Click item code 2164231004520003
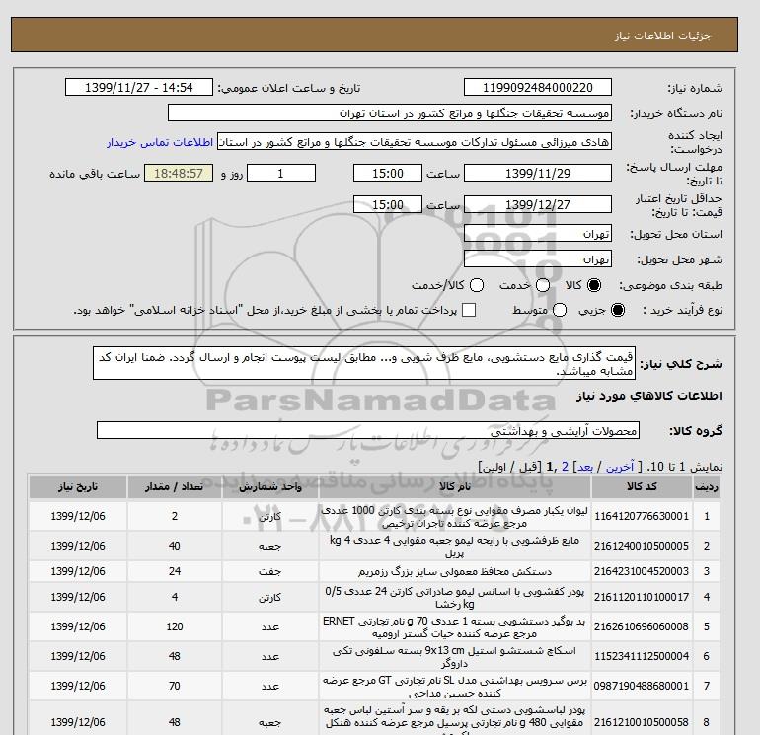The height and width of the screenshot is (735, 760). [x=642, y=571]
